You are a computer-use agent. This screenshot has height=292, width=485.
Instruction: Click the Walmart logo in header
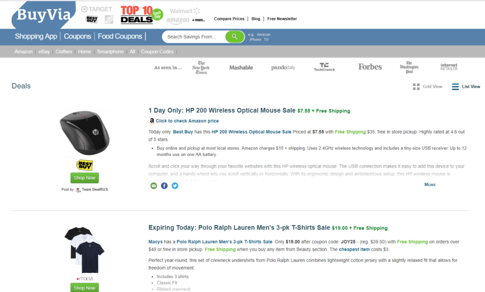(185, 11)
